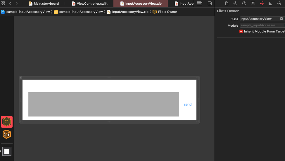Show the File inspector
The height and width of the screenshot is (161, 285).
coord(227,3)
